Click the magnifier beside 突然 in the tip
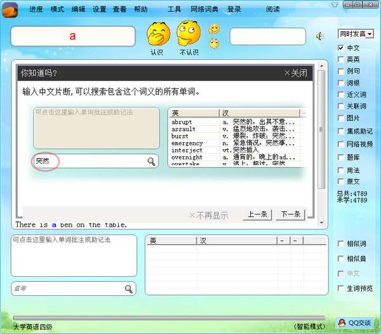 coord(151,161)
